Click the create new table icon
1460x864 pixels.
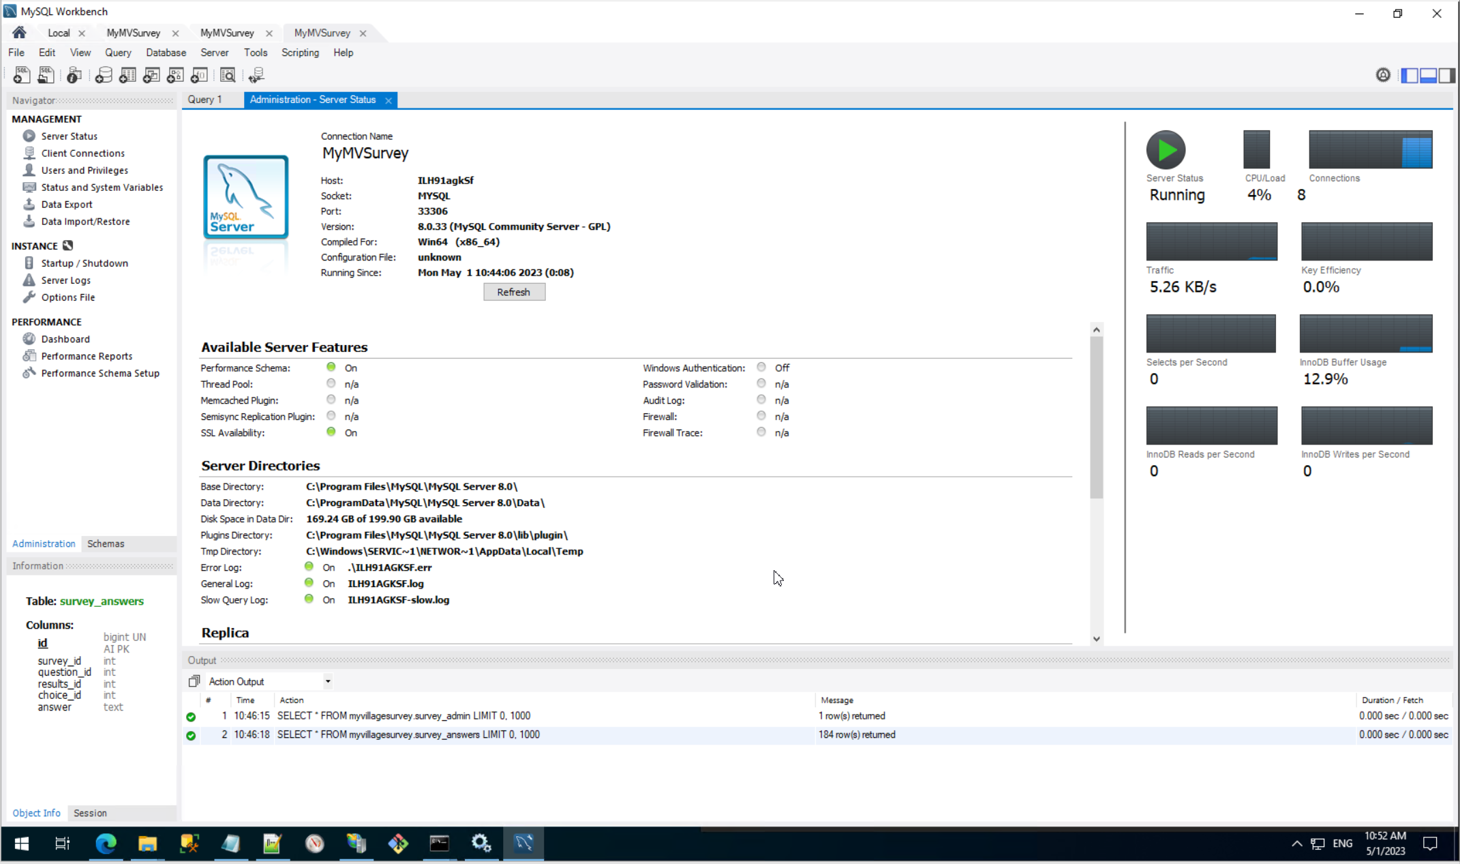(x=127, y=75)
